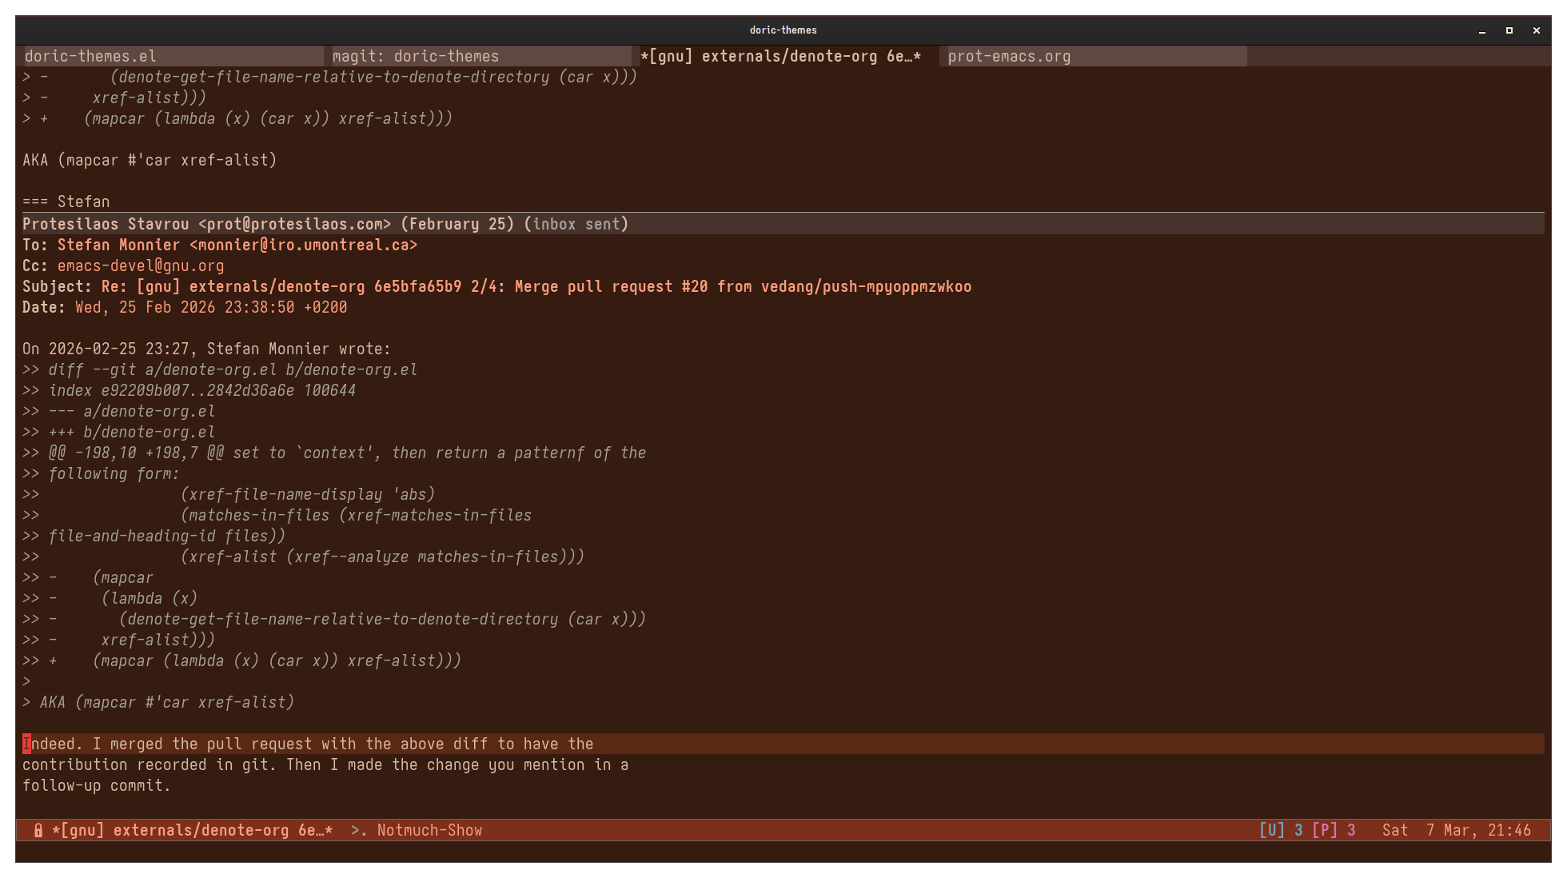Click the [U] 3 unread mail indicator
Screen dimensions: 1567x878
click(x=1281, y=830)
